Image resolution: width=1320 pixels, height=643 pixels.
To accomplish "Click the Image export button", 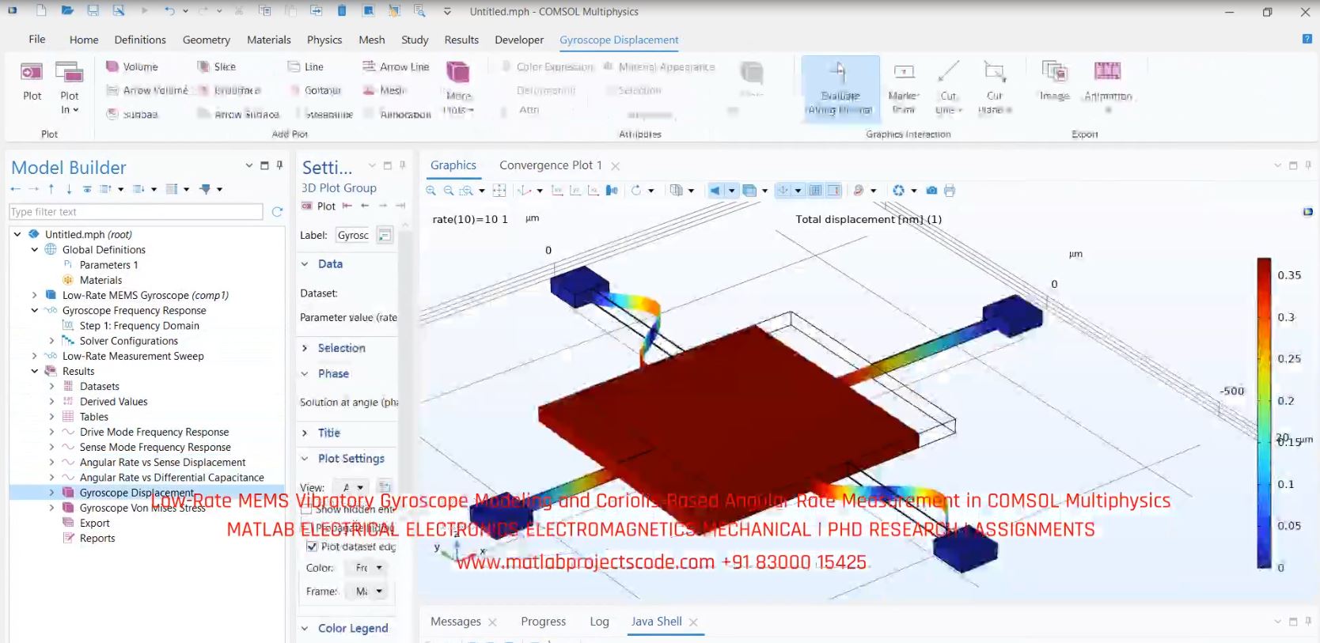I will point(1054,81).
